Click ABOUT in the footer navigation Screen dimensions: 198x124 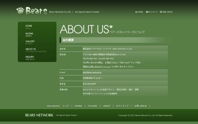[x=107, y=106]
